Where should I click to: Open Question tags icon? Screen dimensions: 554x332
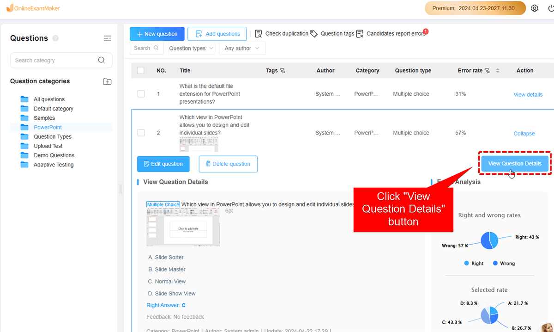(314, 34)
